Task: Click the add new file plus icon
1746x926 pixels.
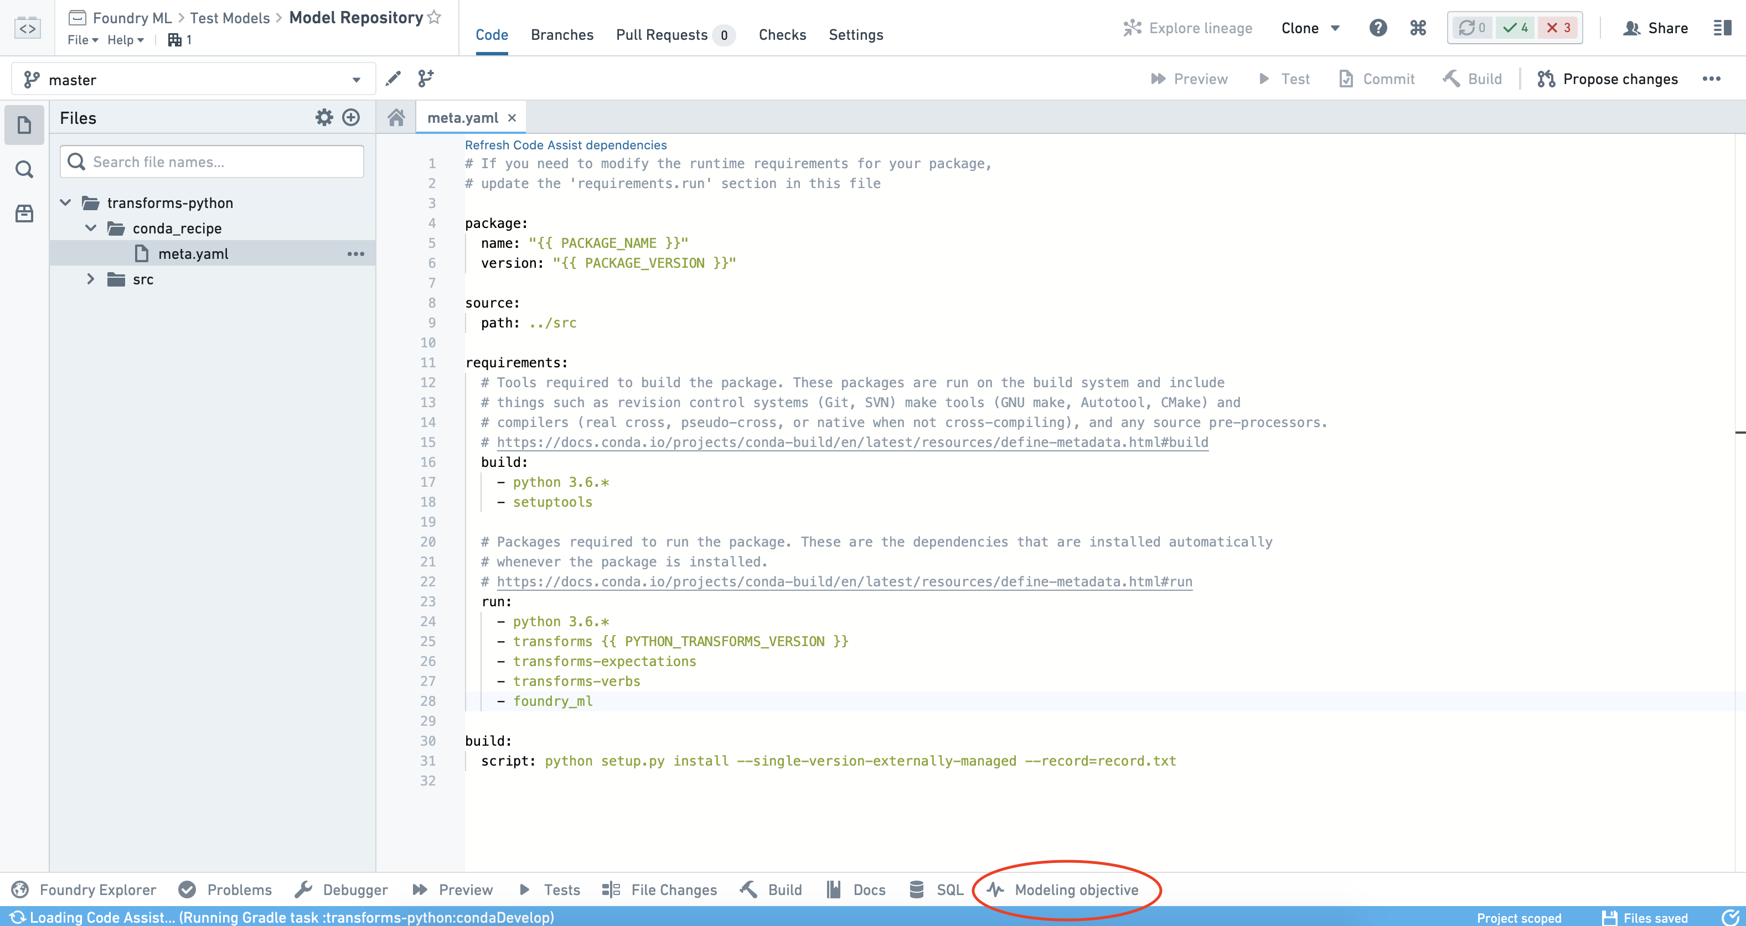Action: pos(351,118)
